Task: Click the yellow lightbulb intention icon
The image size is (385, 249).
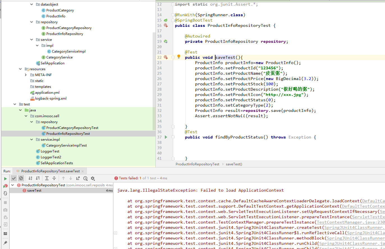Action: click(179, 57)
